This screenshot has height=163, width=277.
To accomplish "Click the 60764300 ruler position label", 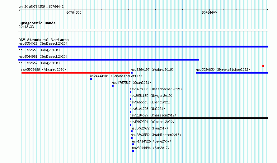I will (74, 12).
